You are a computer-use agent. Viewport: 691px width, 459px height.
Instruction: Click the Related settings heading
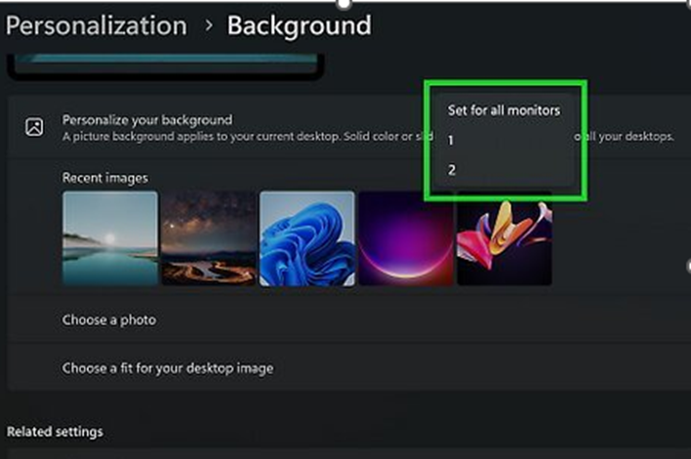click(x=55, y=432)
